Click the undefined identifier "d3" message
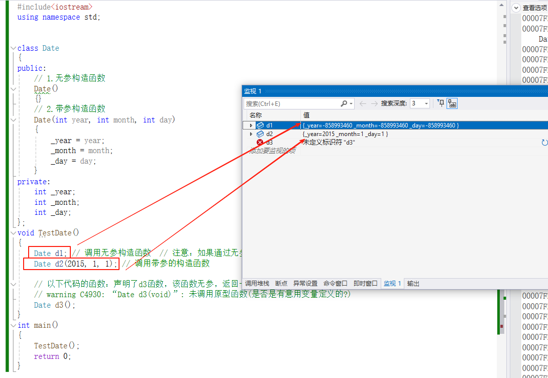Screen dimensions: 548x378 point(328,143)
